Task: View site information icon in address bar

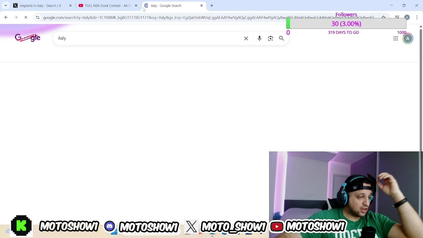Action: coord(38,17)
